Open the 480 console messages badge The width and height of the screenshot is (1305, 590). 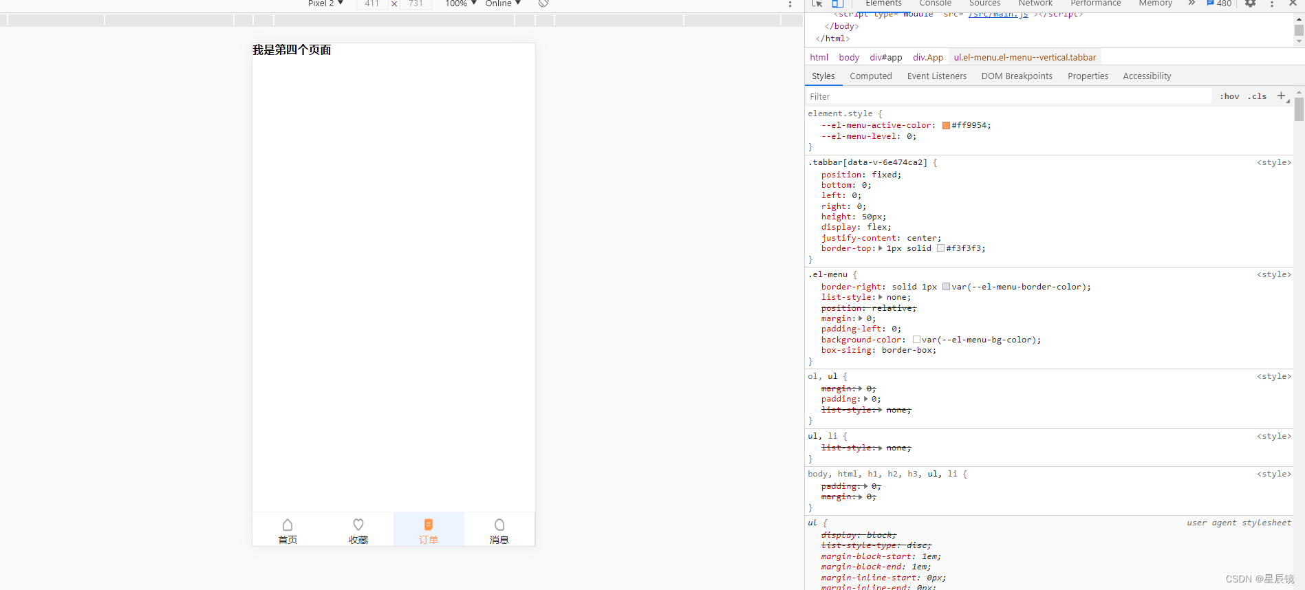[x=1219, y=3]
